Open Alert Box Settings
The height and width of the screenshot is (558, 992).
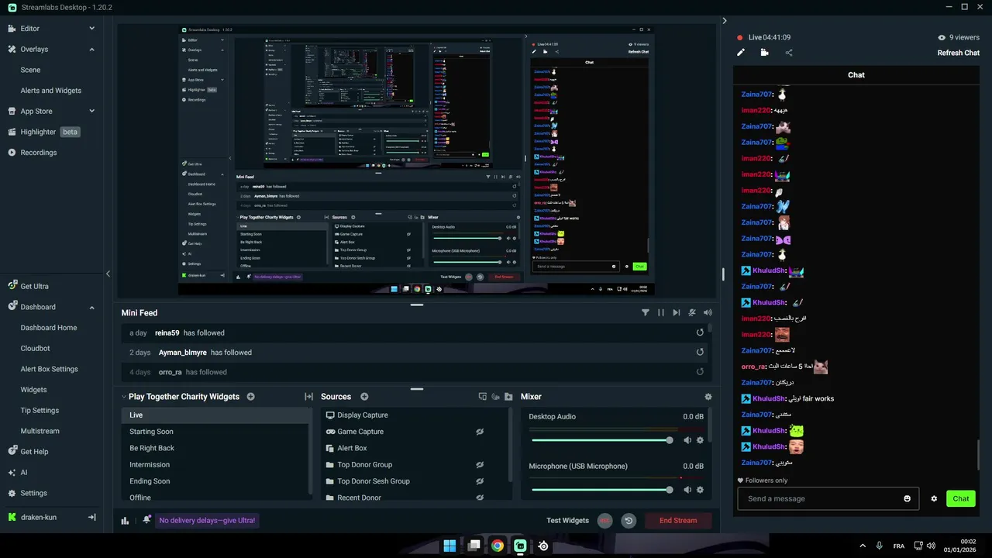(49, 369)
